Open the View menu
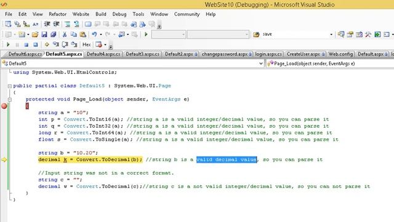 point(38,14)
